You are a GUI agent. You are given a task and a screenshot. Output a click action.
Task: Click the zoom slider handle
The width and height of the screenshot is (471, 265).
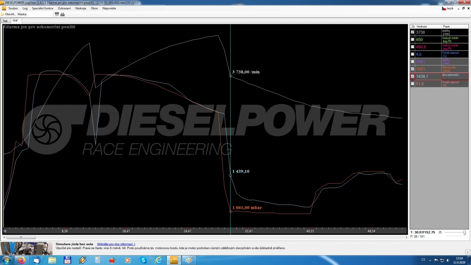click(465, 233)
